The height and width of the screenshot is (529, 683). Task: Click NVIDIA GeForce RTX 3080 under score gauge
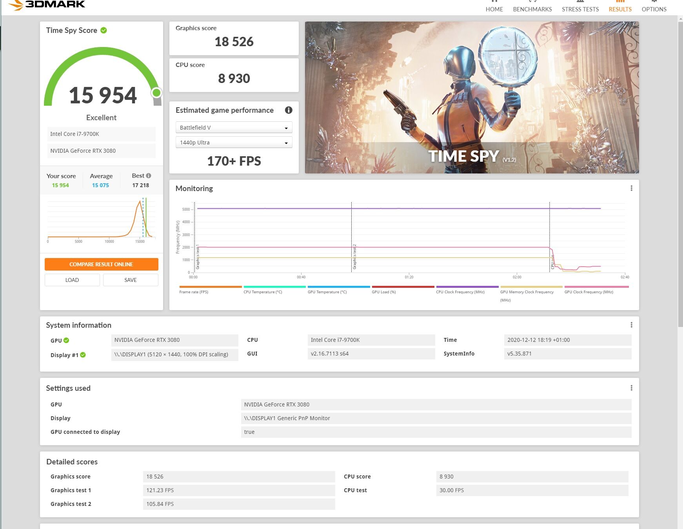tap(102, 151)
